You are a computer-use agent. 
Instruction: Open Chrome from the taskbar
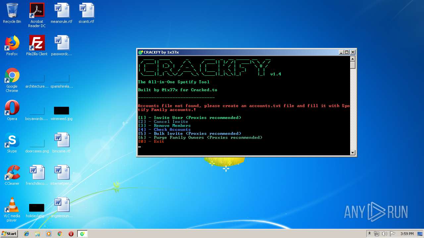point(60,234)
